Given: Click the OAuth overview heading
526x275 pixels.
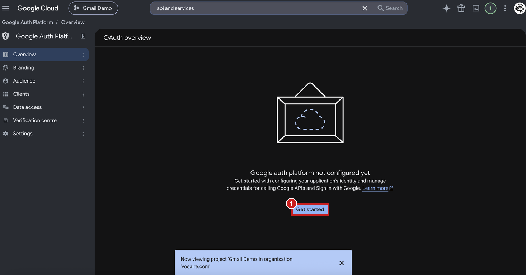Looking at the screenshot, I should click(x=127, y=38).
